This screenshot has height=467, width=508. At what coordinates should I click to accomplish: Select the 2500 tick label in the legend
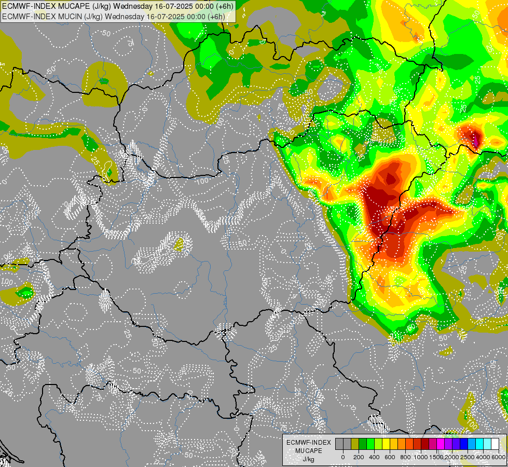pyautogui.click(x=468, y=457)
